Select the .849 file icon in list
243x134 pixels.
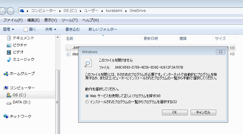coord(69,48)
